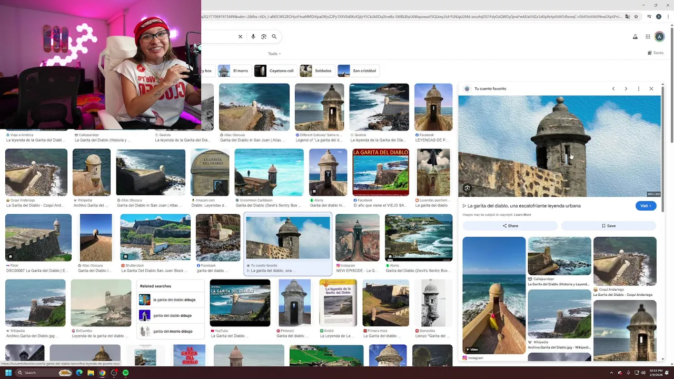Screen dimensions: 674x379
Task: Open the Primera Hora Garita del Diablo thumbnail
Action: tap(385, 303)
